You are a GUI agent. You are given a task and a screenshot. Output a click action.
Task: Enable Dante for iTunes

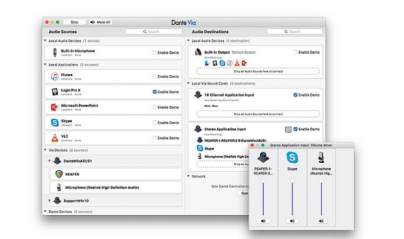(x=155, y=76)
